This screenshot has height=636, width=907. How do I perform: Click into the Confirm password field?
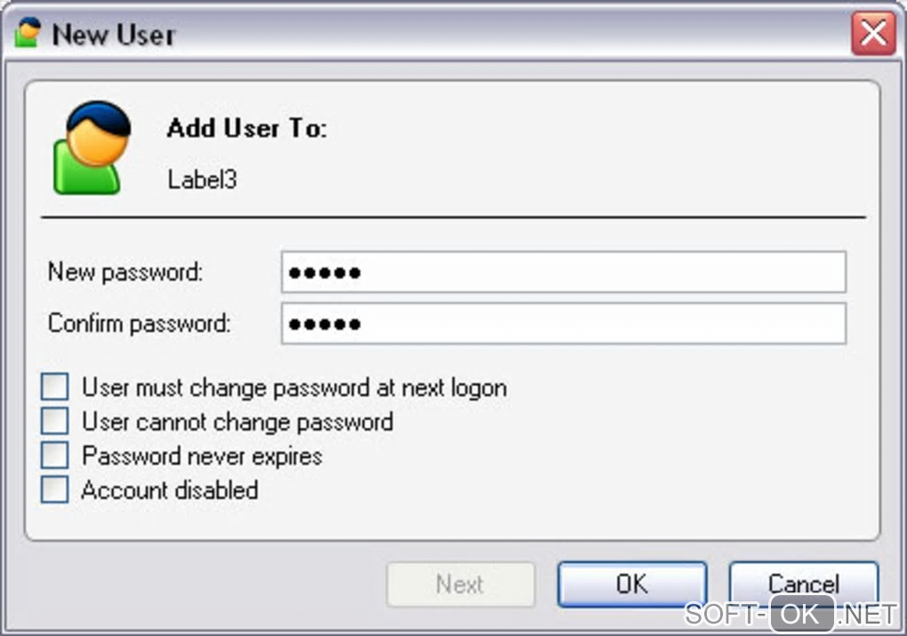(563, 323)
